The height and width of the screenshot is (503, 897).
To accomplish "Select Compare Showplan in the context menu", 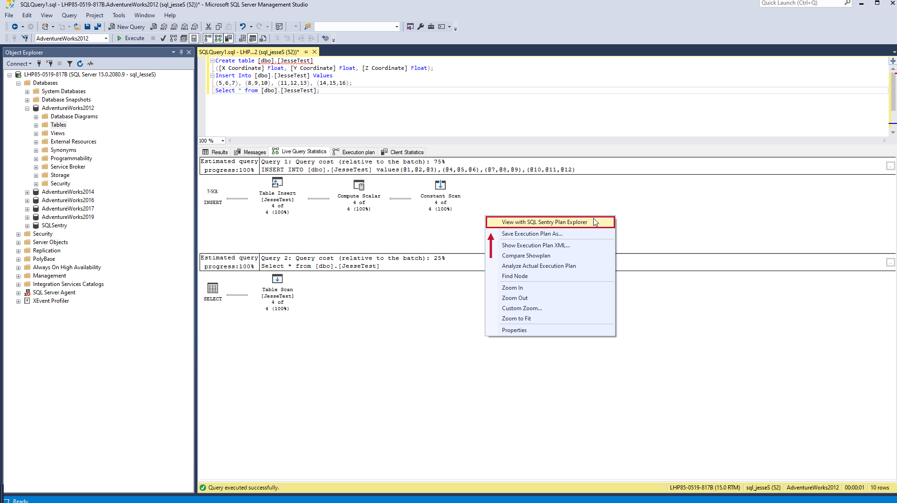I will [526, 255].
